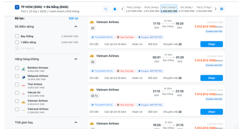The width and height of the screenshot is (243, 129).
Task: Check Bamboo Airways airline filter
Action: click(17, 68)
